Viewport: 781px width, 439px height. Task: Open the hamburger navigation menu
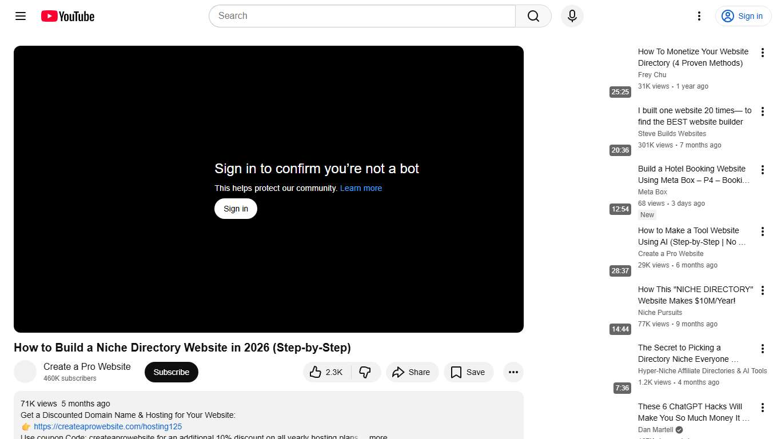click(x=20, y=16)
